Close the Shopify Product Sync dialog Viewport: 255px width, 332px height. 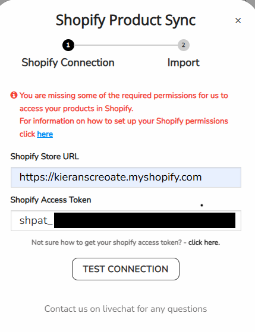[238, 21]
